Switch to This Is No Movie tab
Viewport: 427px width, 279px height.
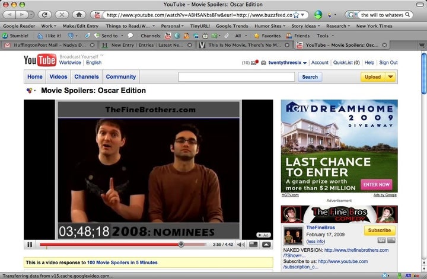[244, 45]
